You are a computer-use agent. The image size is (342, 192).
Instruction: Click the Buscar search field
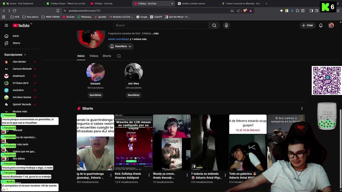[161, 25]
